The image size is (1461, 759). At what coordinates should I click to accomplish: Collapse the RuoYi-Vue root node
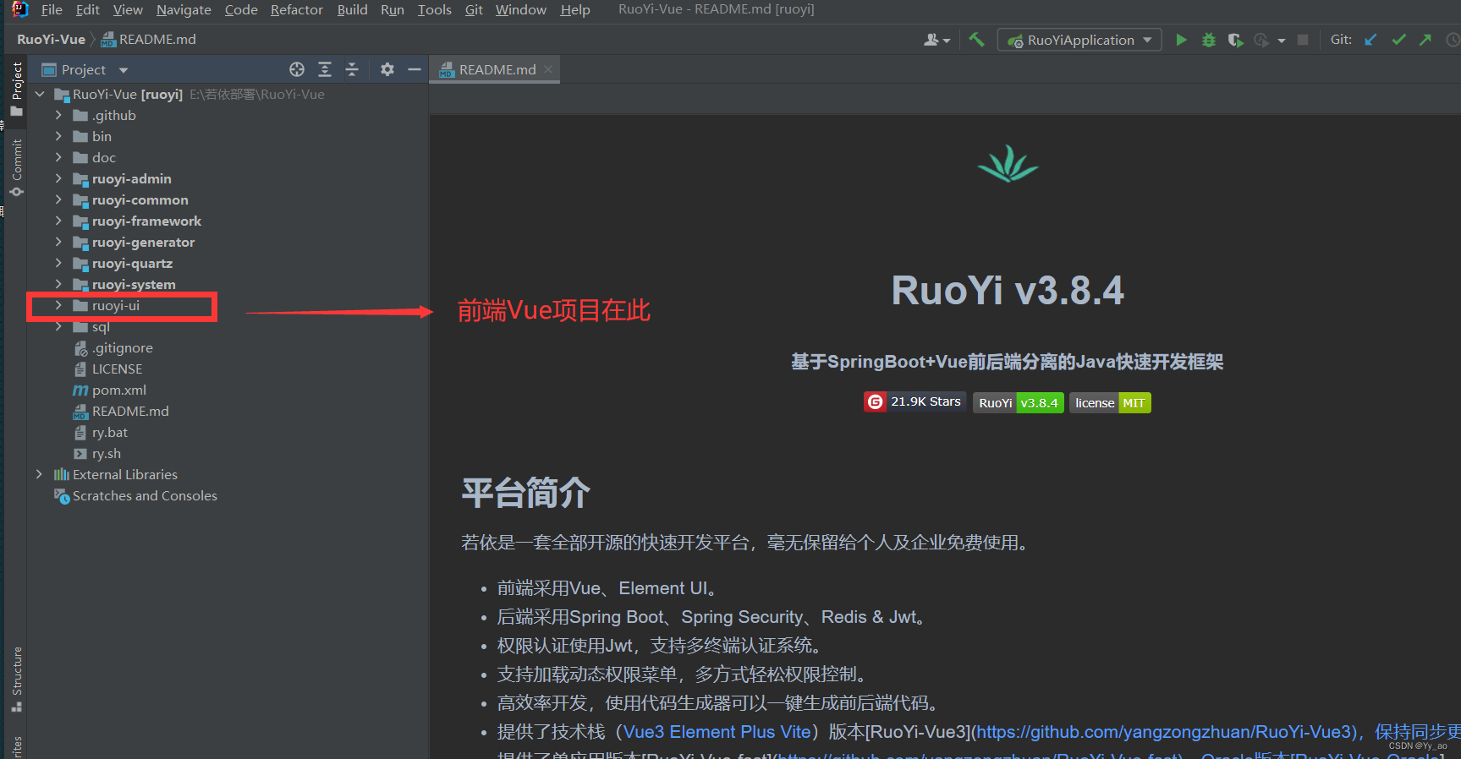click(39, 95)
